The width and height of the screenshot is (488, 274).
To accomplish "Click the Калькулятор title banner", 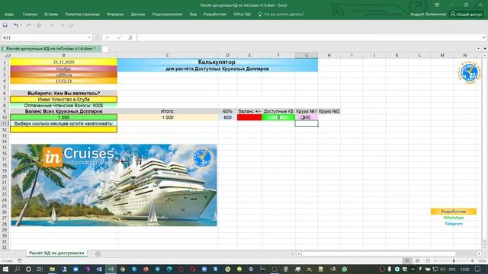I will [217, 65].
